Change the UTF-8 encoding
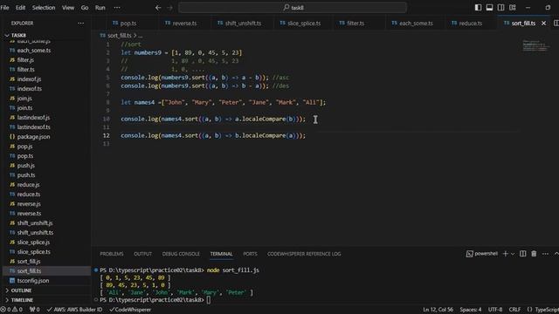 point(495,310)
